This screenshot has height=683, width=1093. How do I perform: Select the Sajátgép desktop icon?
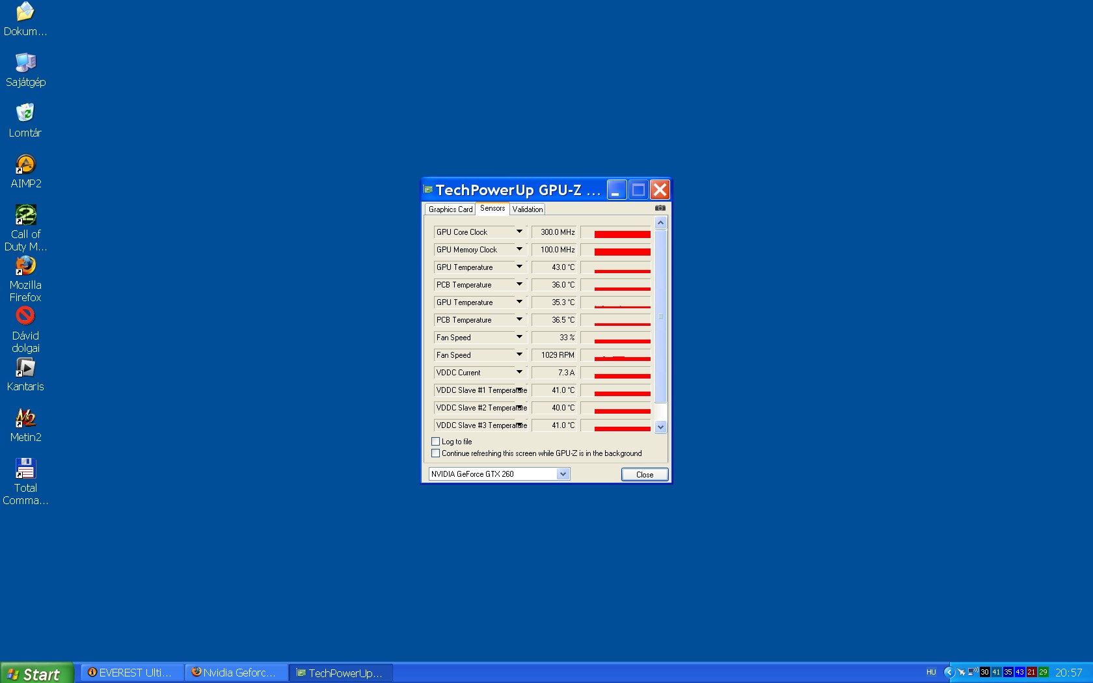coord(25,70)
